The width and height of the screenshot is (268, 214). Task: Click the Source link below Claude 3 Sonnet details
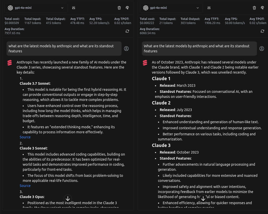pyautogui.click(x=25, y=186)
